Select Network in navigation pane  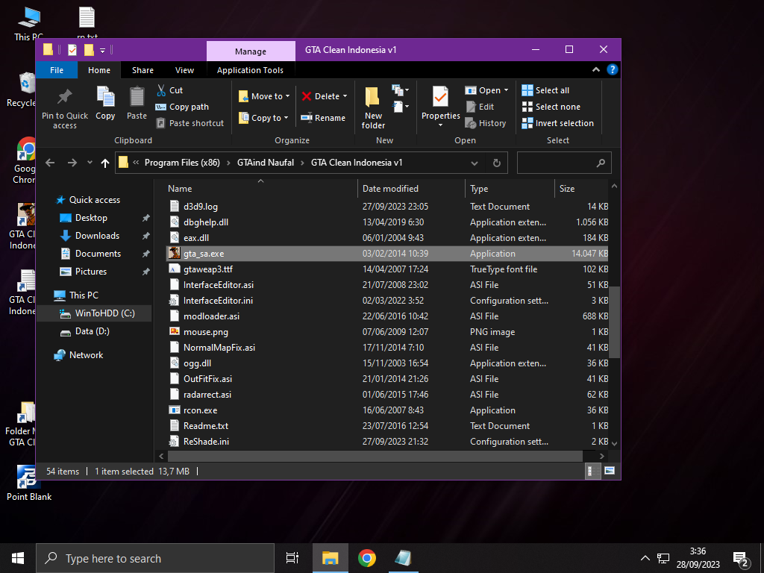click(86, 355)
